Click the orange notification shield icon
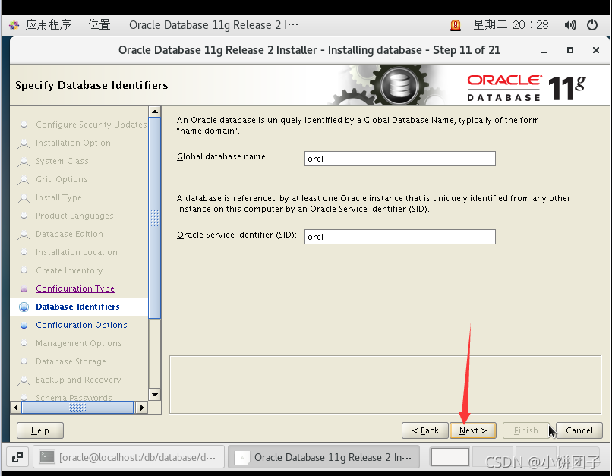The image size is (612, 476). (455, 25)
